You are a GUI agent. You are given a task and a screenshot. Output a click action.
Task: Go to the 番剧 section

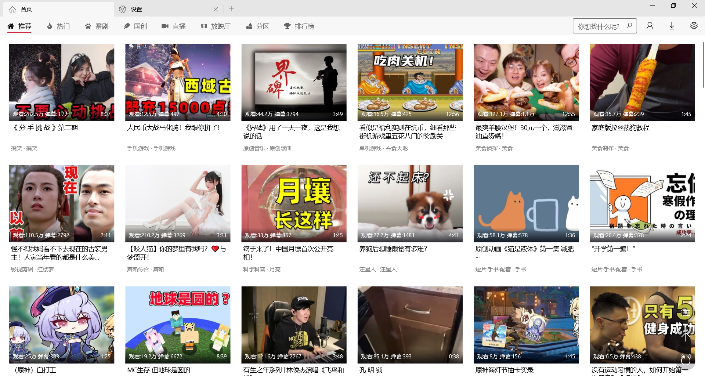pos(97,26)
